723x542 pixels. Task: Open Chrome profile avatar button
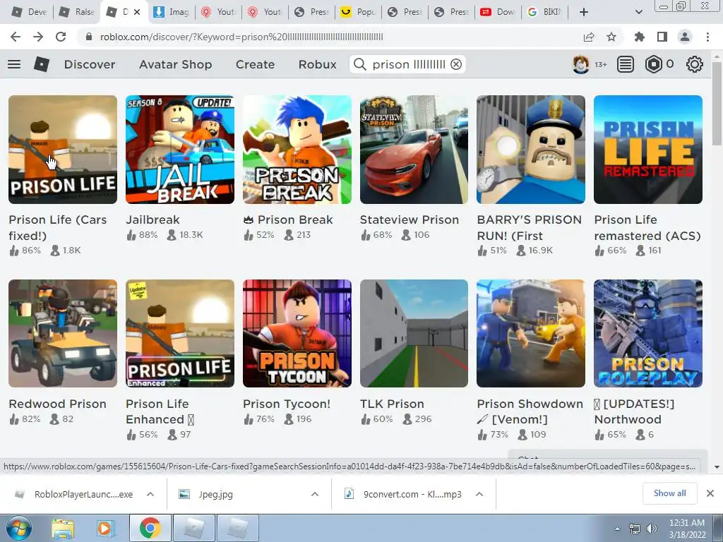click(x=685, y=37)
